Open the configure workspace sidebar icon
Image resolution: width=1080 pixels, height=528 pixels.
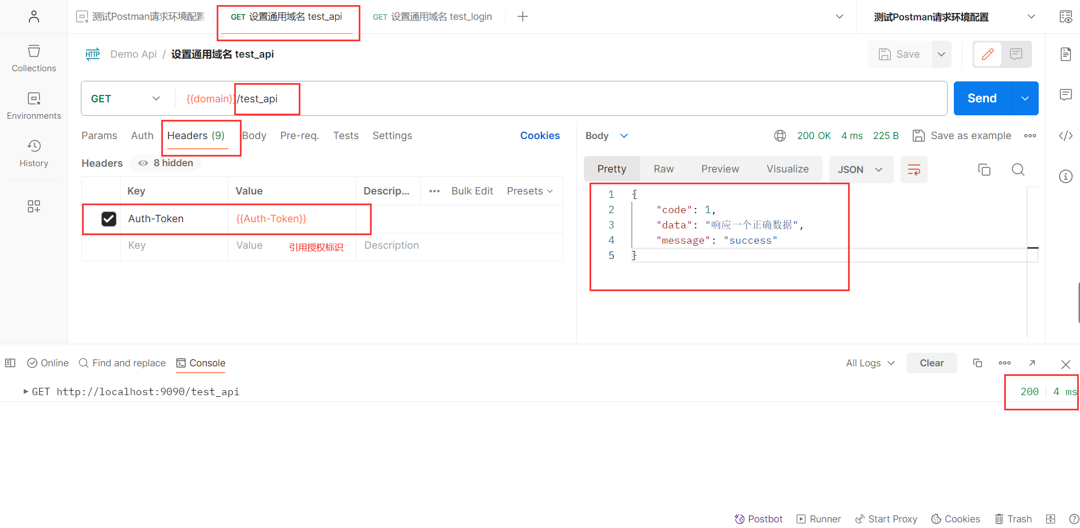[34, 206]
